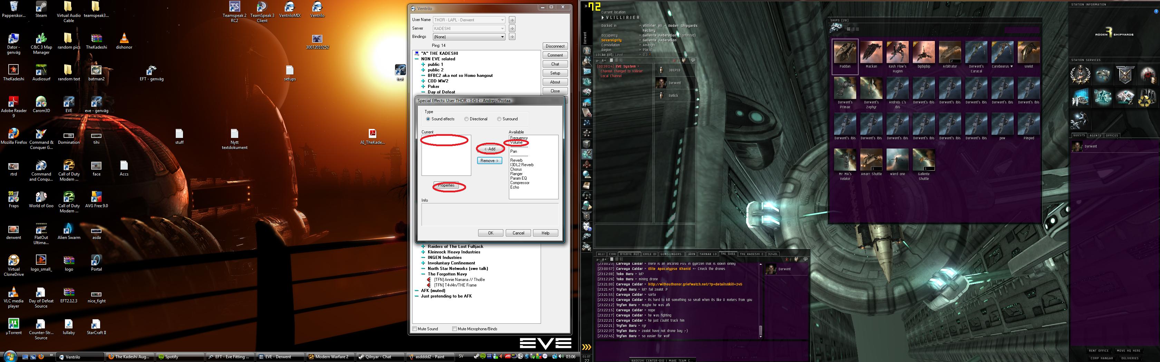
Task: Click the Windows Start orb
Action: pos(9,356)
